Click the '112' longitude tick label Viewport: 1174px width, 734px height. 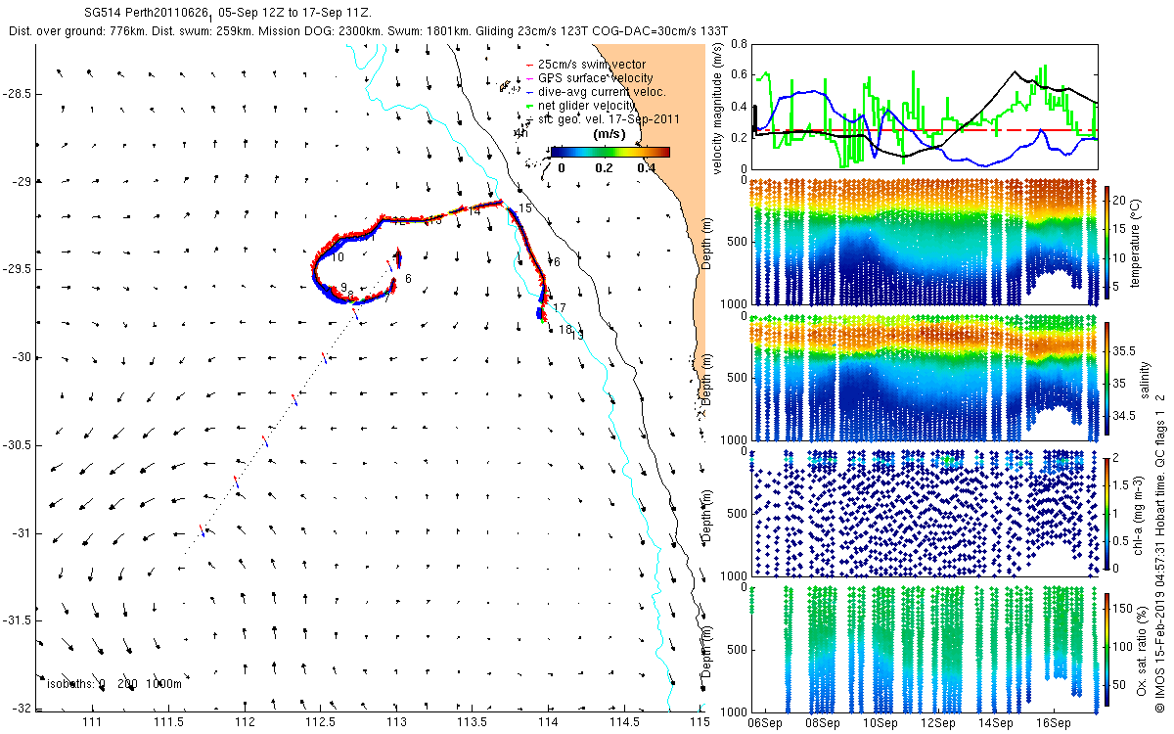click(245, 722)
